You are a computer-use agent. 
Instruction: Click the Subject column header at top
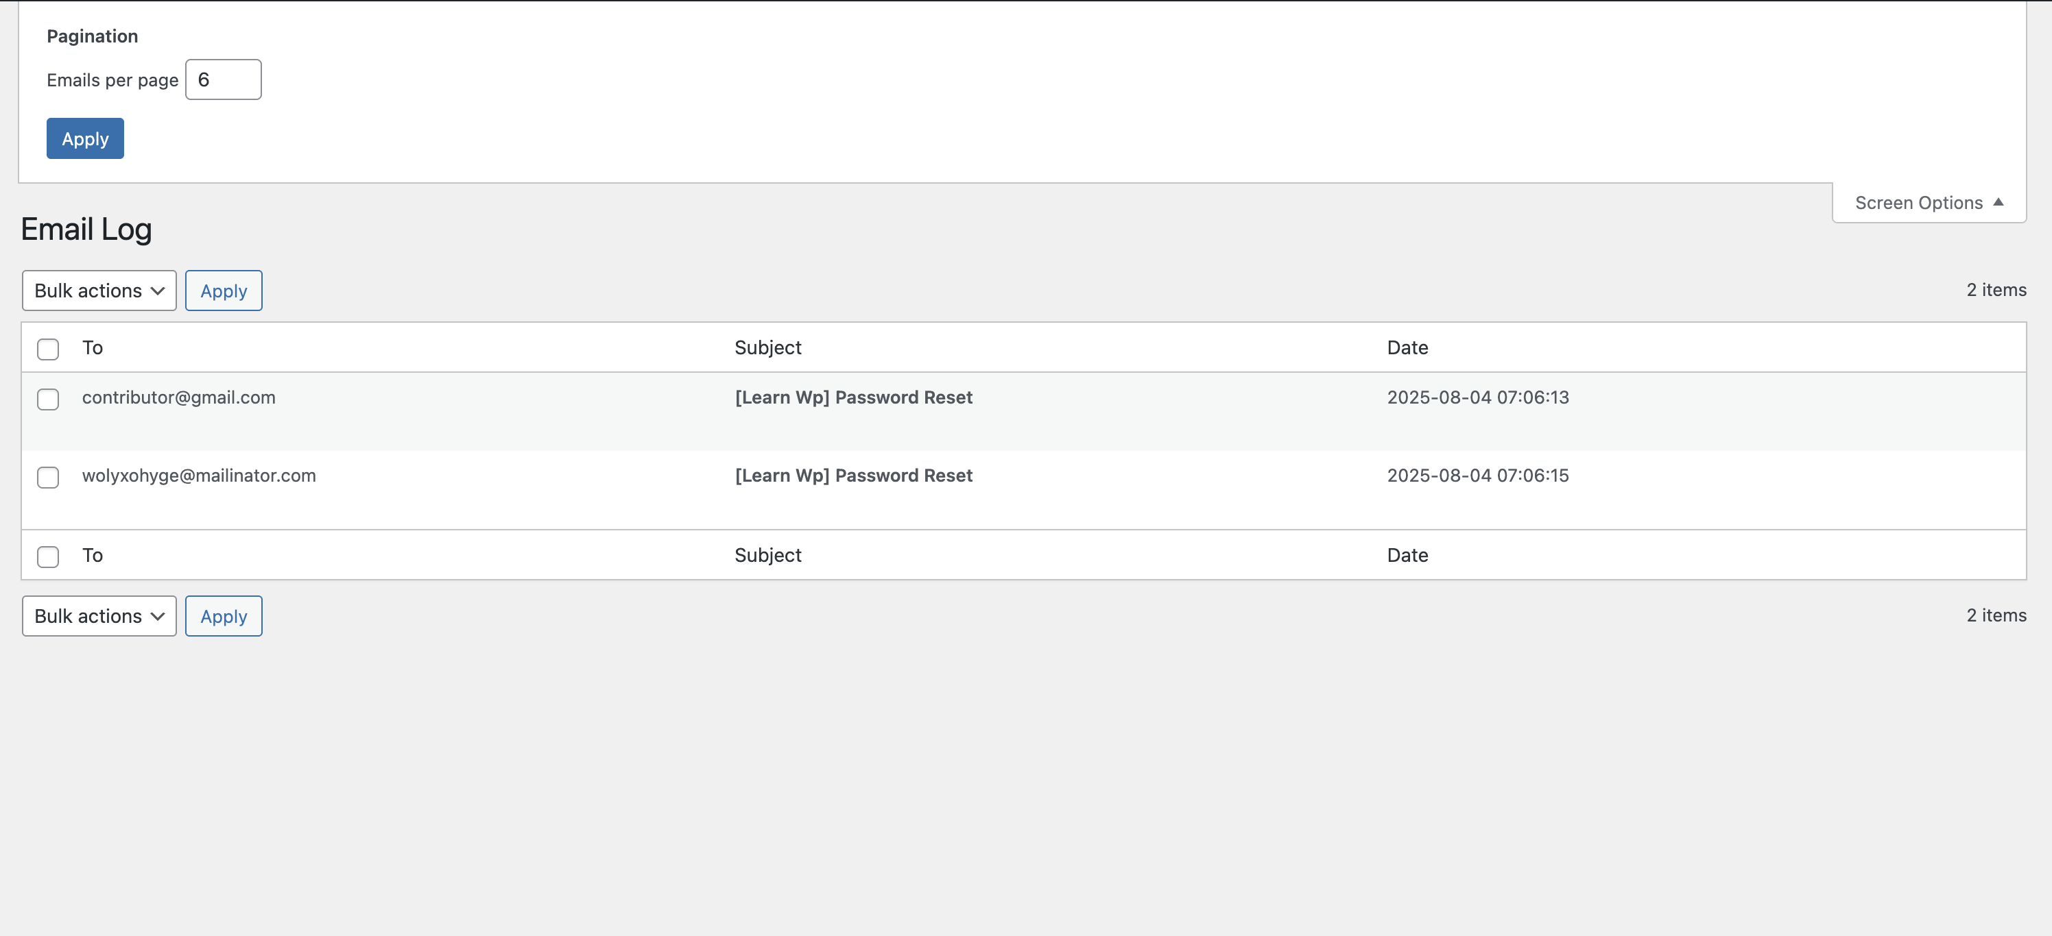(x=767, y=348)
